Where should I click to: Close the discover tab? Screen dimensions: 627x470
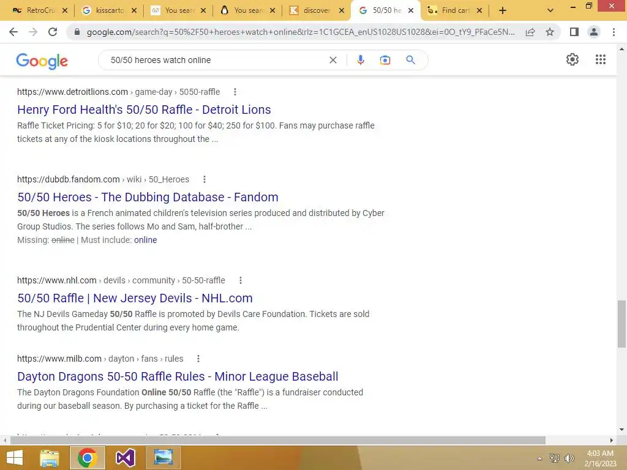pos(342,10)
